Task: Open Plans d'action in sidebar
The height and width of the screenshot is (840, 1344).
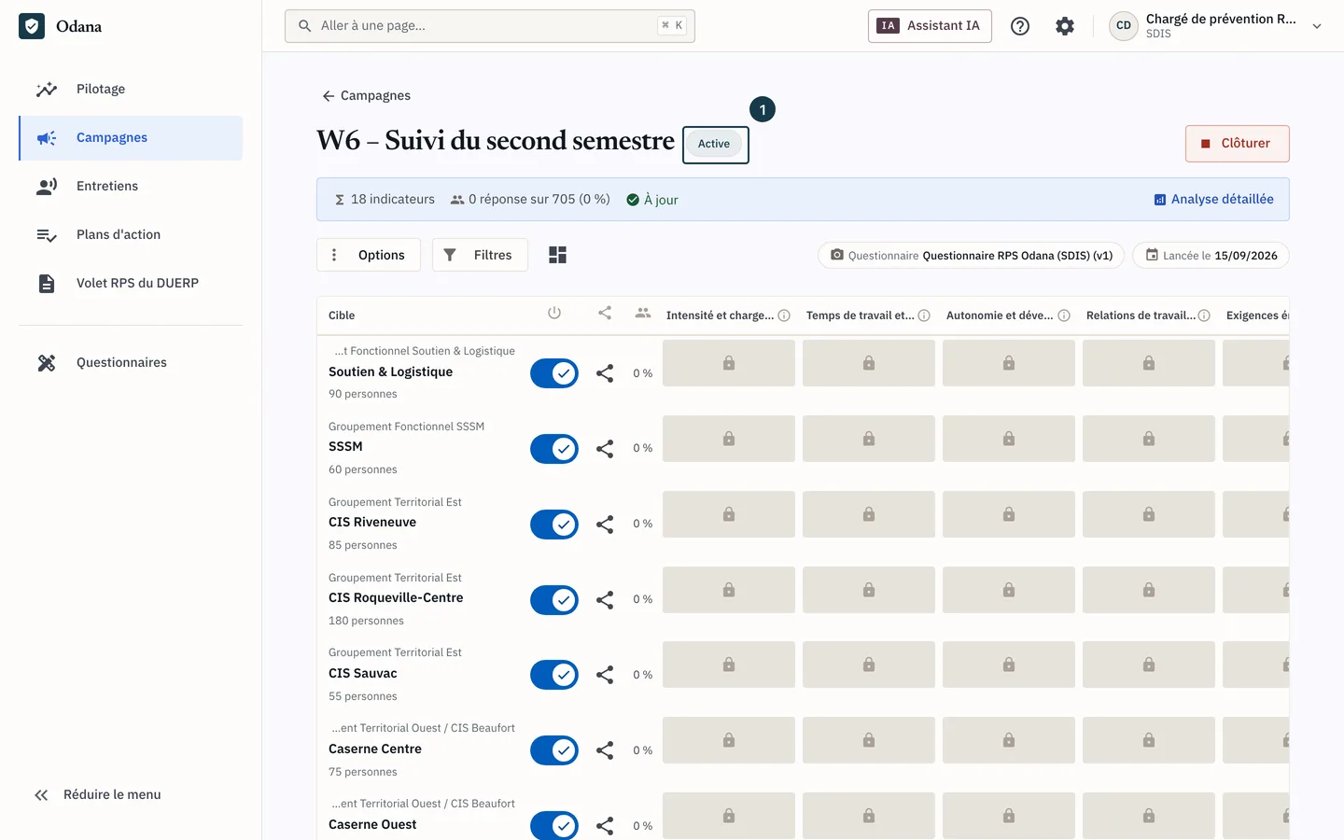Action: point(131,235)
